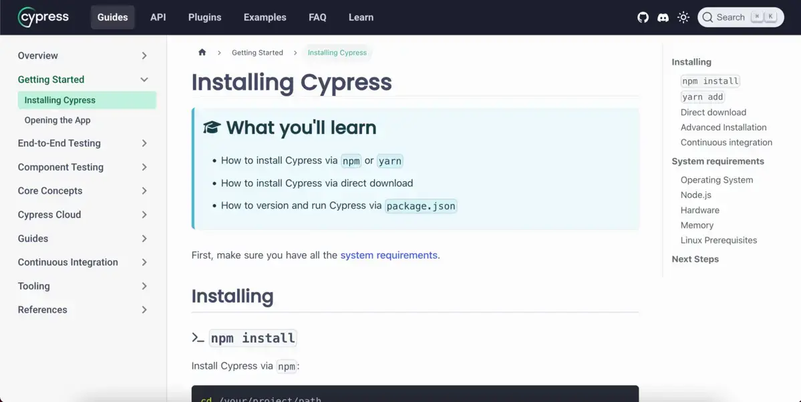The width and height of the screenshot is (801, 402).
Task: Expand Component Testing chevron
Action: [x=144, y=167]
